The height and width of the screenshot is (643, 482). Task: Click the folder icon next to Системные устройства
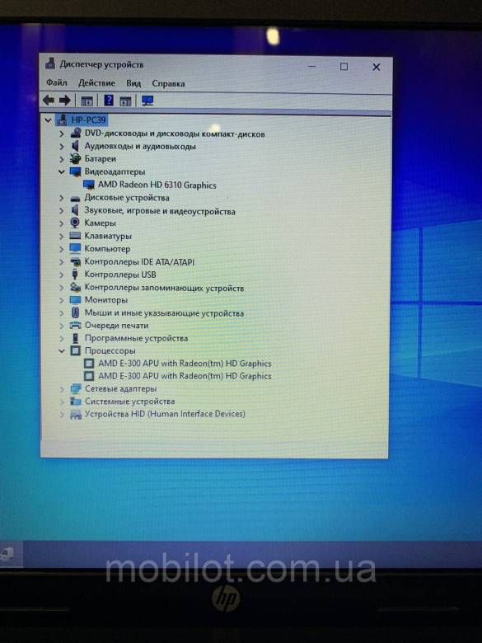[76, 401]
